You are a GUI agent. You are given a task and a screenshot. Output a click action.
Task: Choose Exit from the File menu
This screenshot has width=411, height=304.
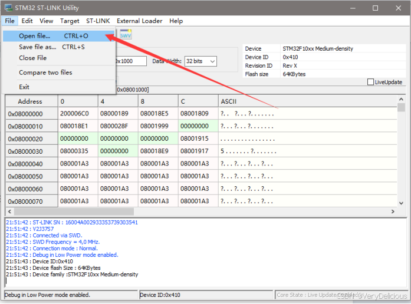point(59,87)
